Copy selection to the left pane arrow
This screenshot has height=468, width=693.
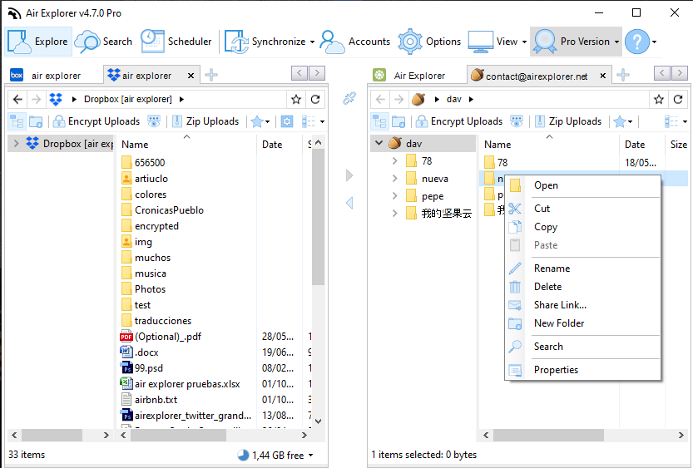point(349,203)
